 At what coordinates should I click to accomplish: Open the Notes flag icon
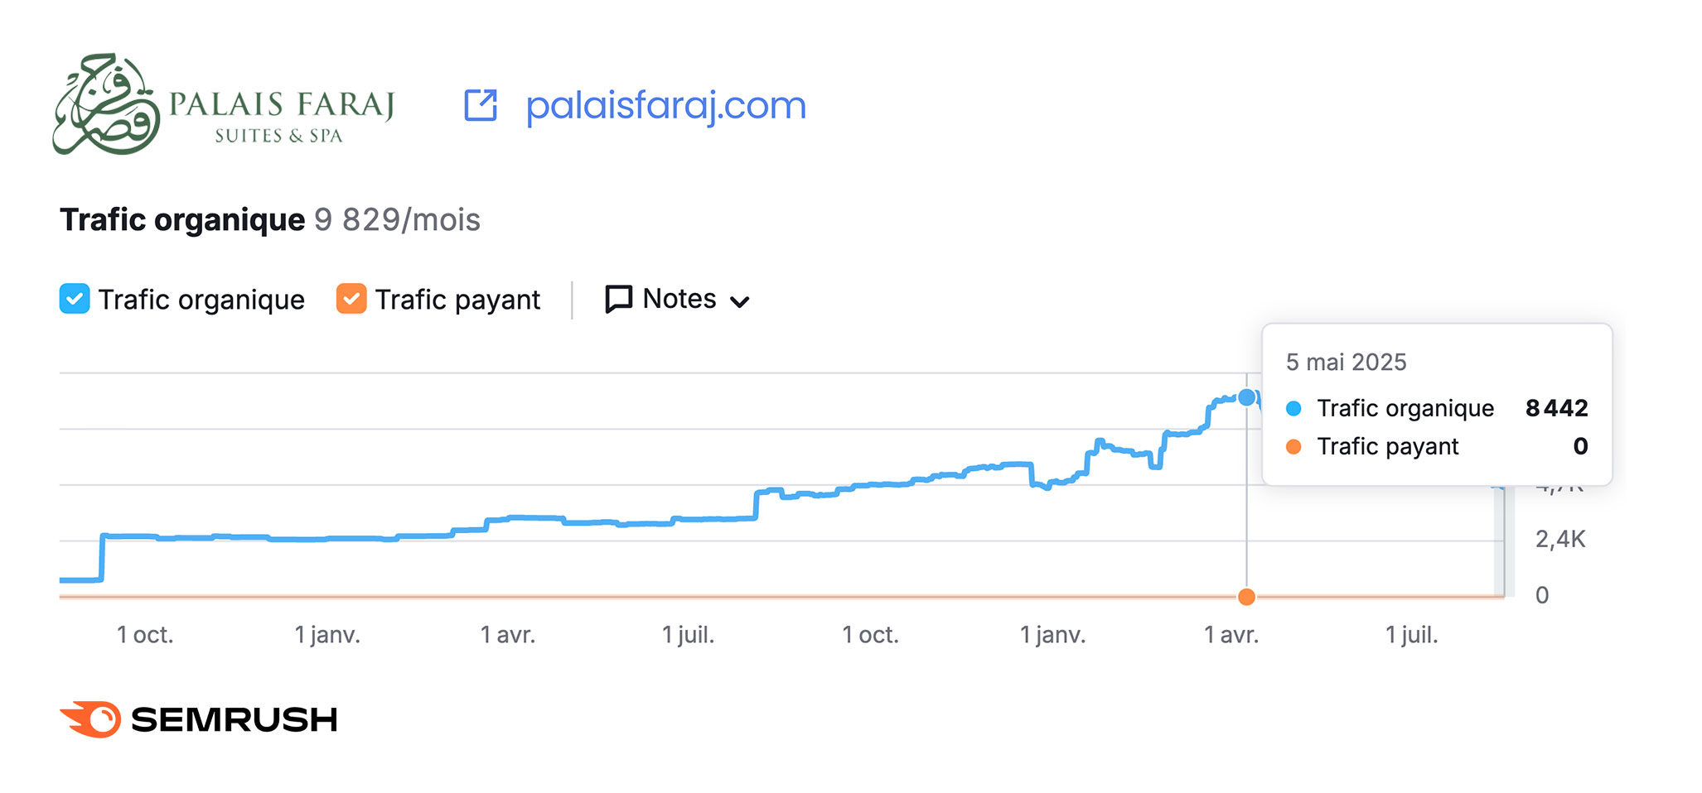(x=617, y=299)
